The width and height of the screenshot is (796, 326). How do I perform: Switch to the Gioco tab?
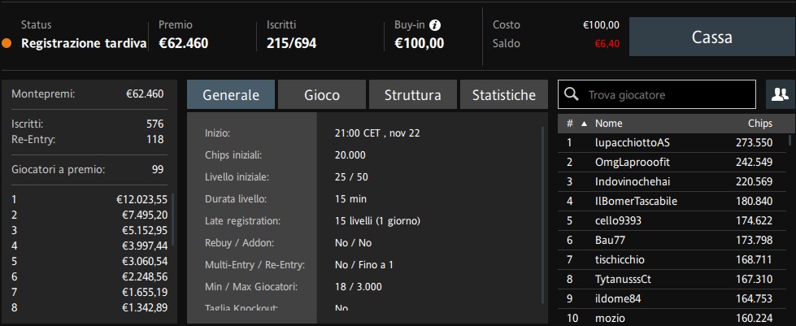pos(322,95)
